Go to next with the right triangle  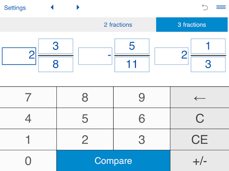pyautogui.click(x=78, y=7)
